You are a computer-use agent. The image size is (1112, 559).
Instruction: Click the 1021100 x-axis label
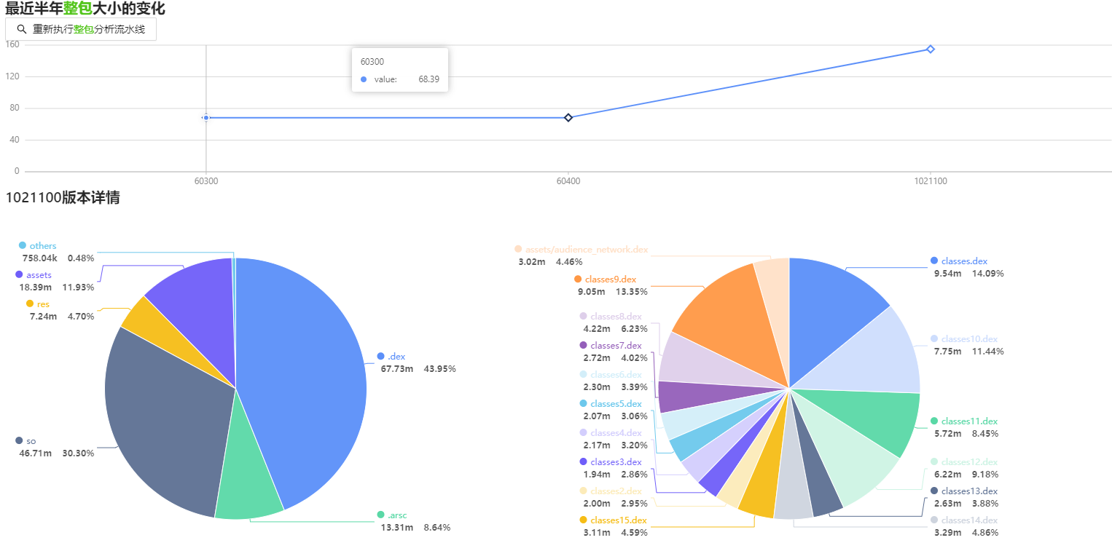point(931,181)
